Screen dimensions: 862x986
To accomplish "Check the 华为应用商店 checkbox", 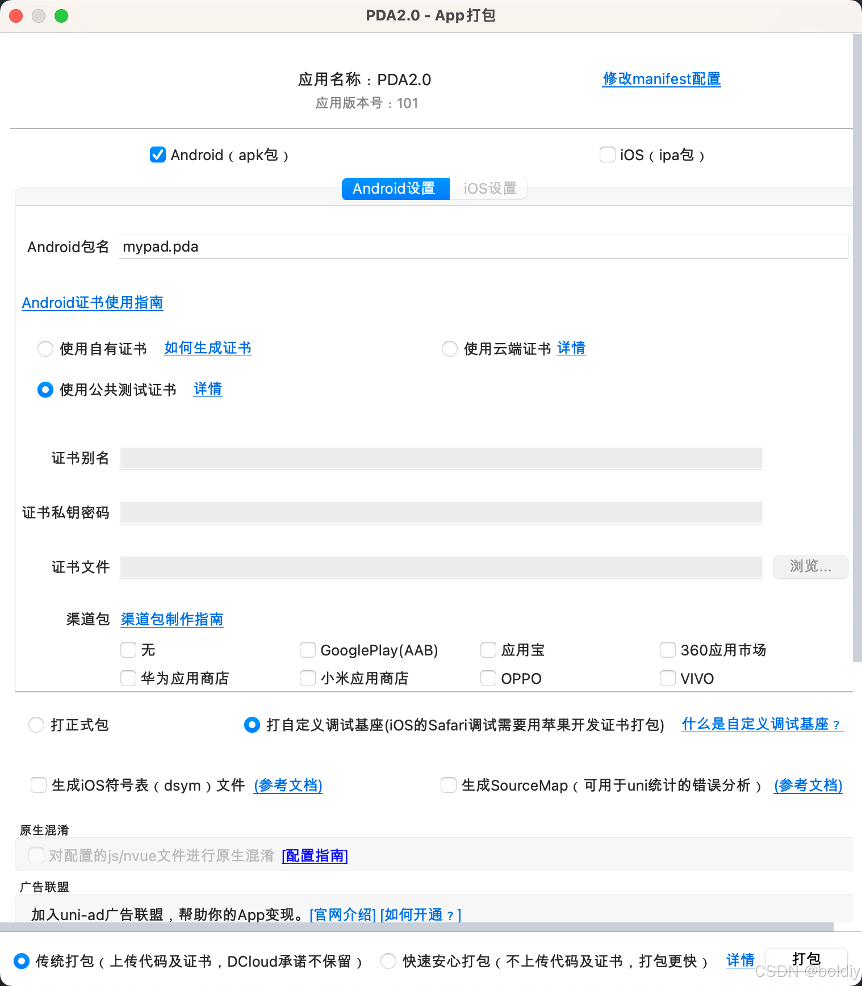I will (x=128, y=678).
